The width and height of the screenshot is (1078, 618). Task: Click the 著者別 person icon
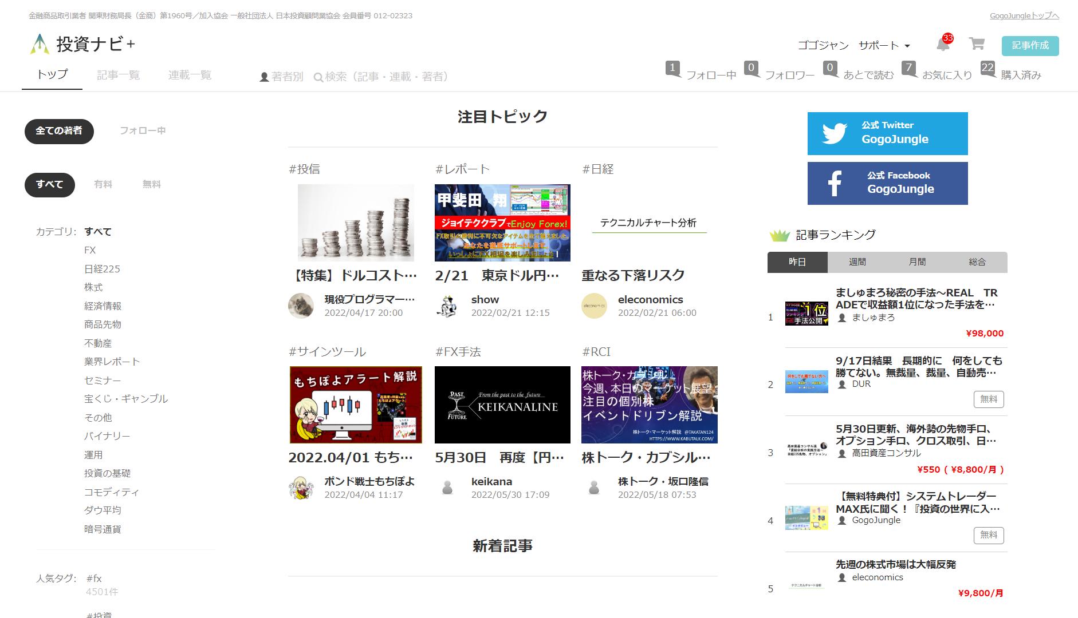pos(264,77)
